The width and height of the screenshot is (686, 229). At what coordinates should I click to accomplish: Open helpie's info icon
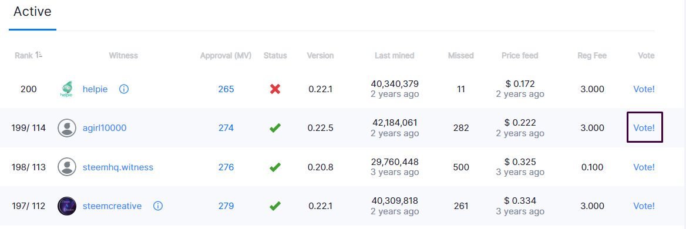point(124,89)
